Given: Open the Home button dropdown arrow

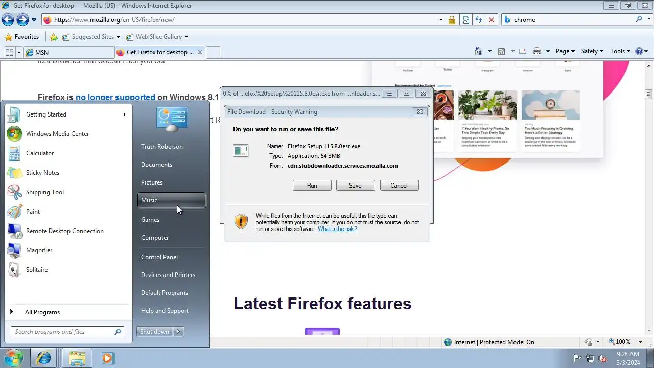Looking at the screenshot, I should click(489, 51).
